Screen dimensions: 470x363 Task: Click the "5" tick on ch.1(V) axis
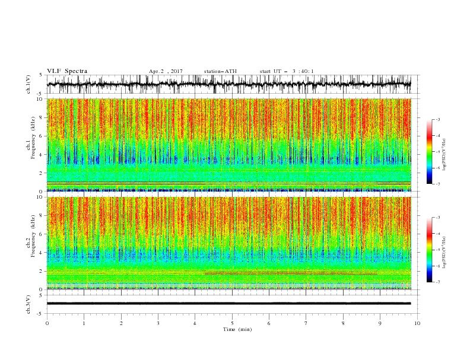click(x=41, y=75)
